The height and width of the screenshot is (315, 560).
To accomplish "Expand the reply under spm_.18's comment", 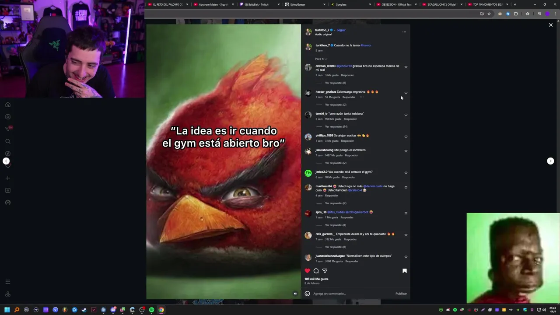I will (335, 225).
